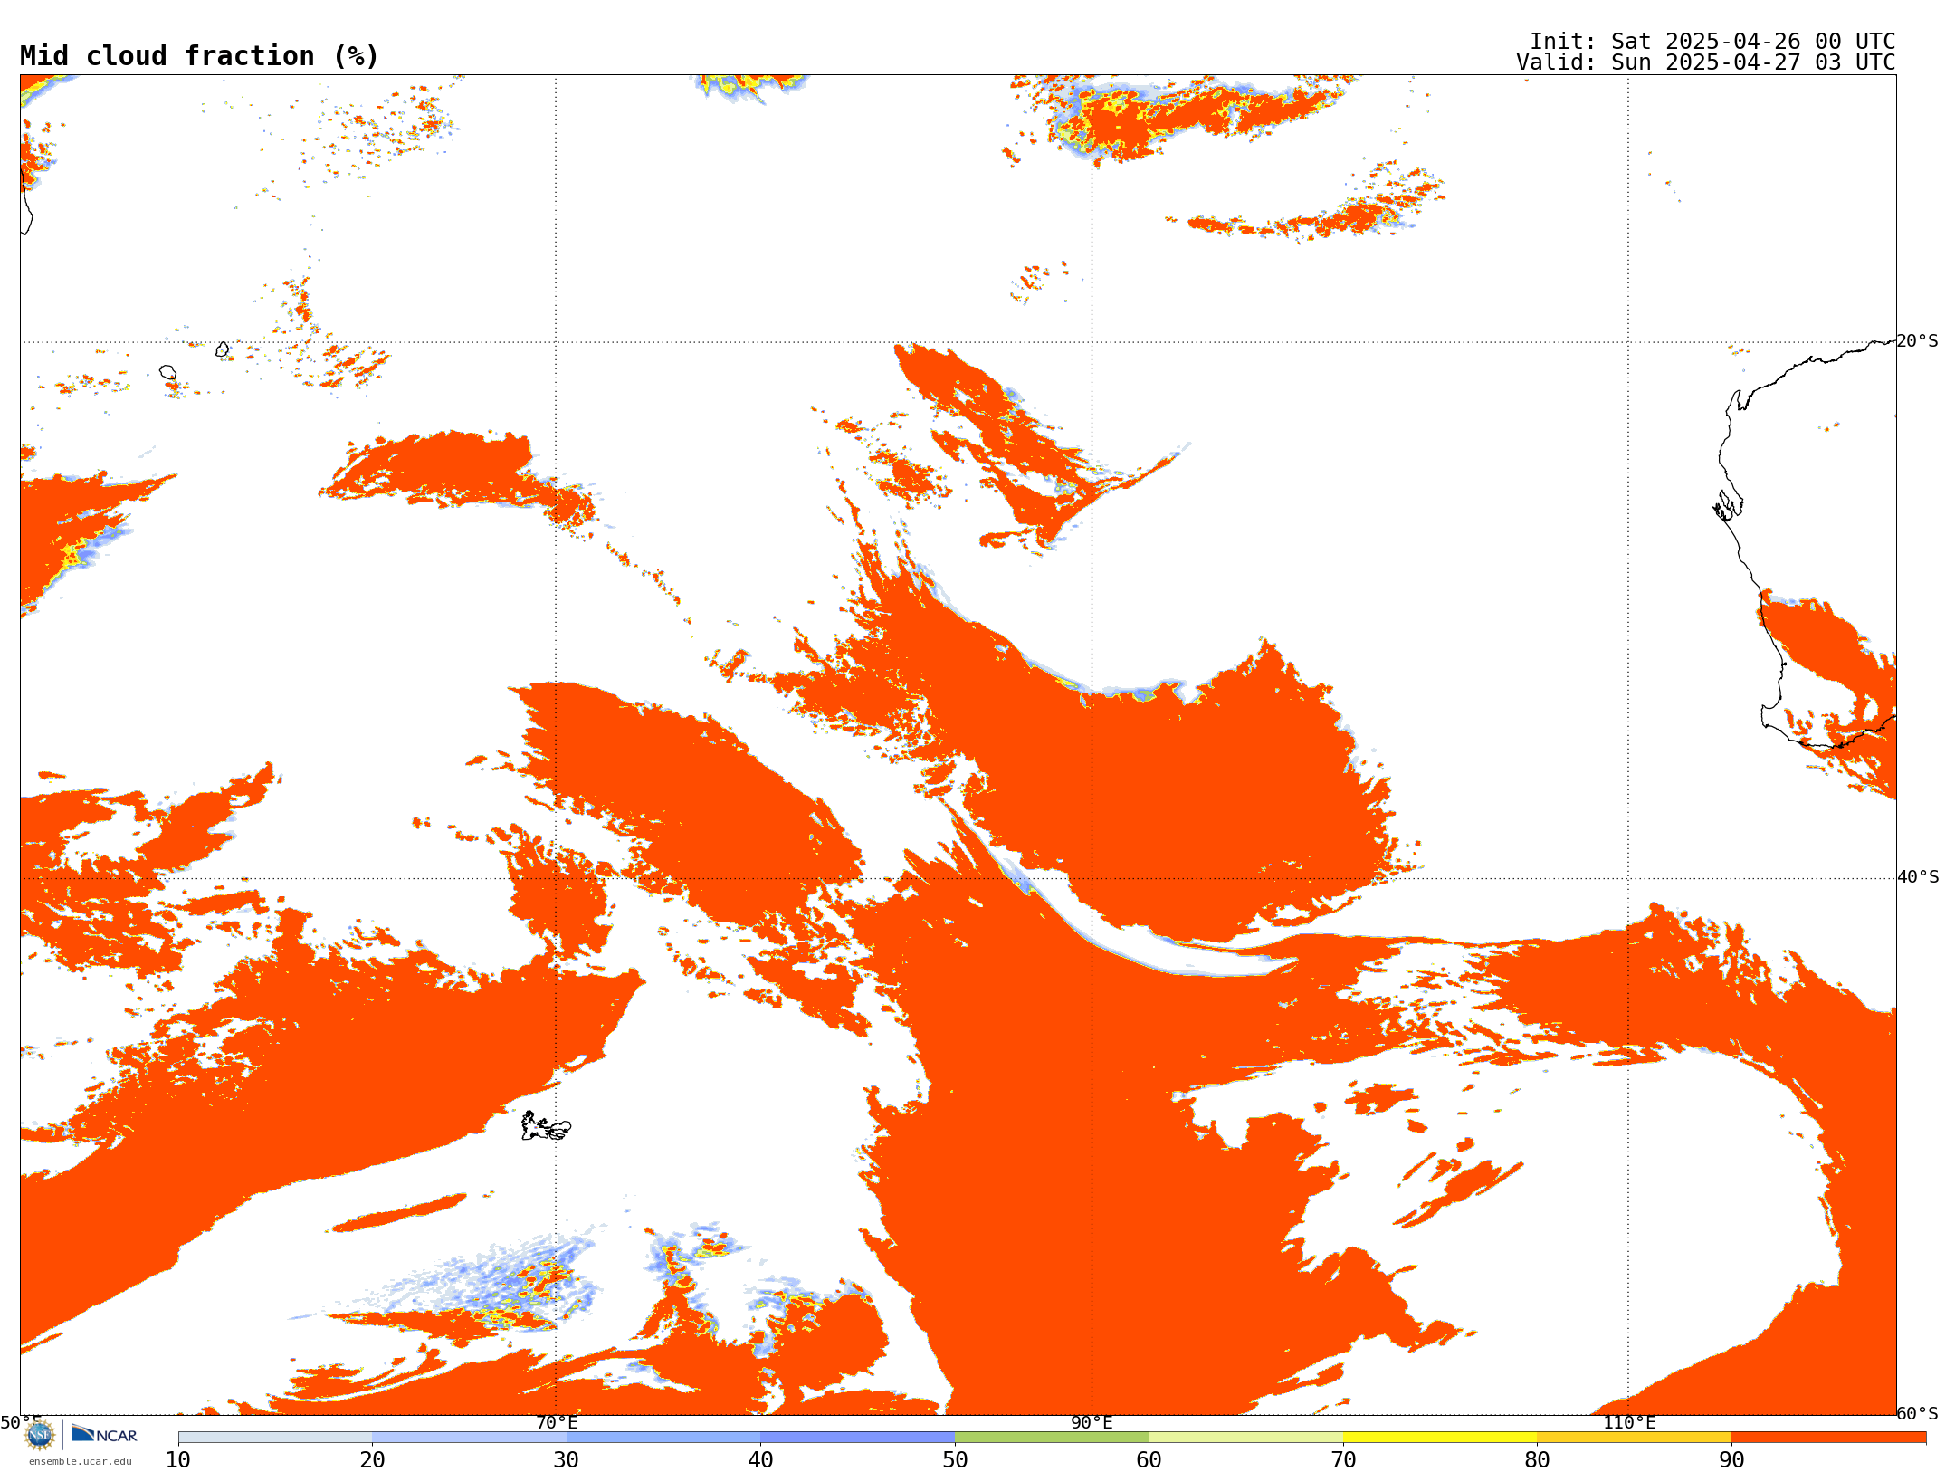Image resolution: width=1955 pixels, height=1472 pixels.
Task: Click the 70°E longitude label
Action: click(557, 1422)
